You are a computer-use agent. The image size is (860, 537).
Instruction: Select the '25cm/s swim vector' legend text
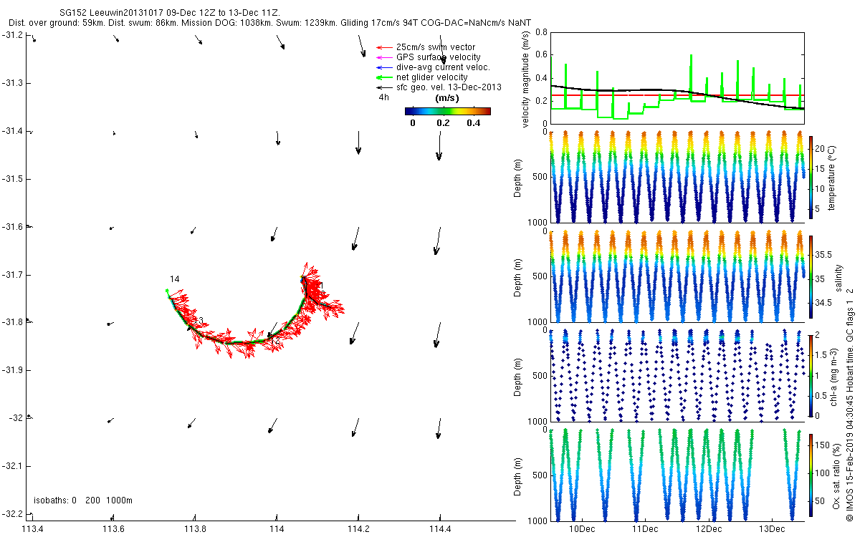tap(435, 47)
